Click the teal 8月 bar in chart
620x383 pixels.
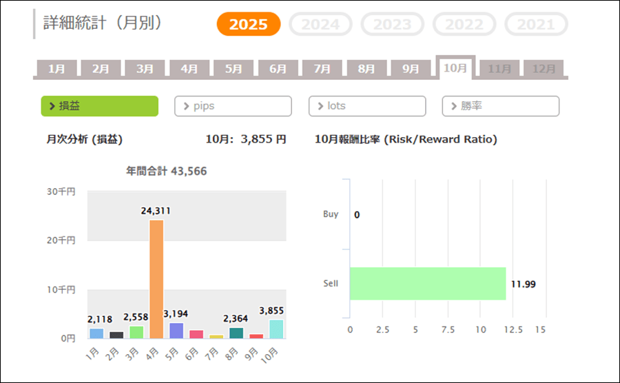click(x=236, y=333)
